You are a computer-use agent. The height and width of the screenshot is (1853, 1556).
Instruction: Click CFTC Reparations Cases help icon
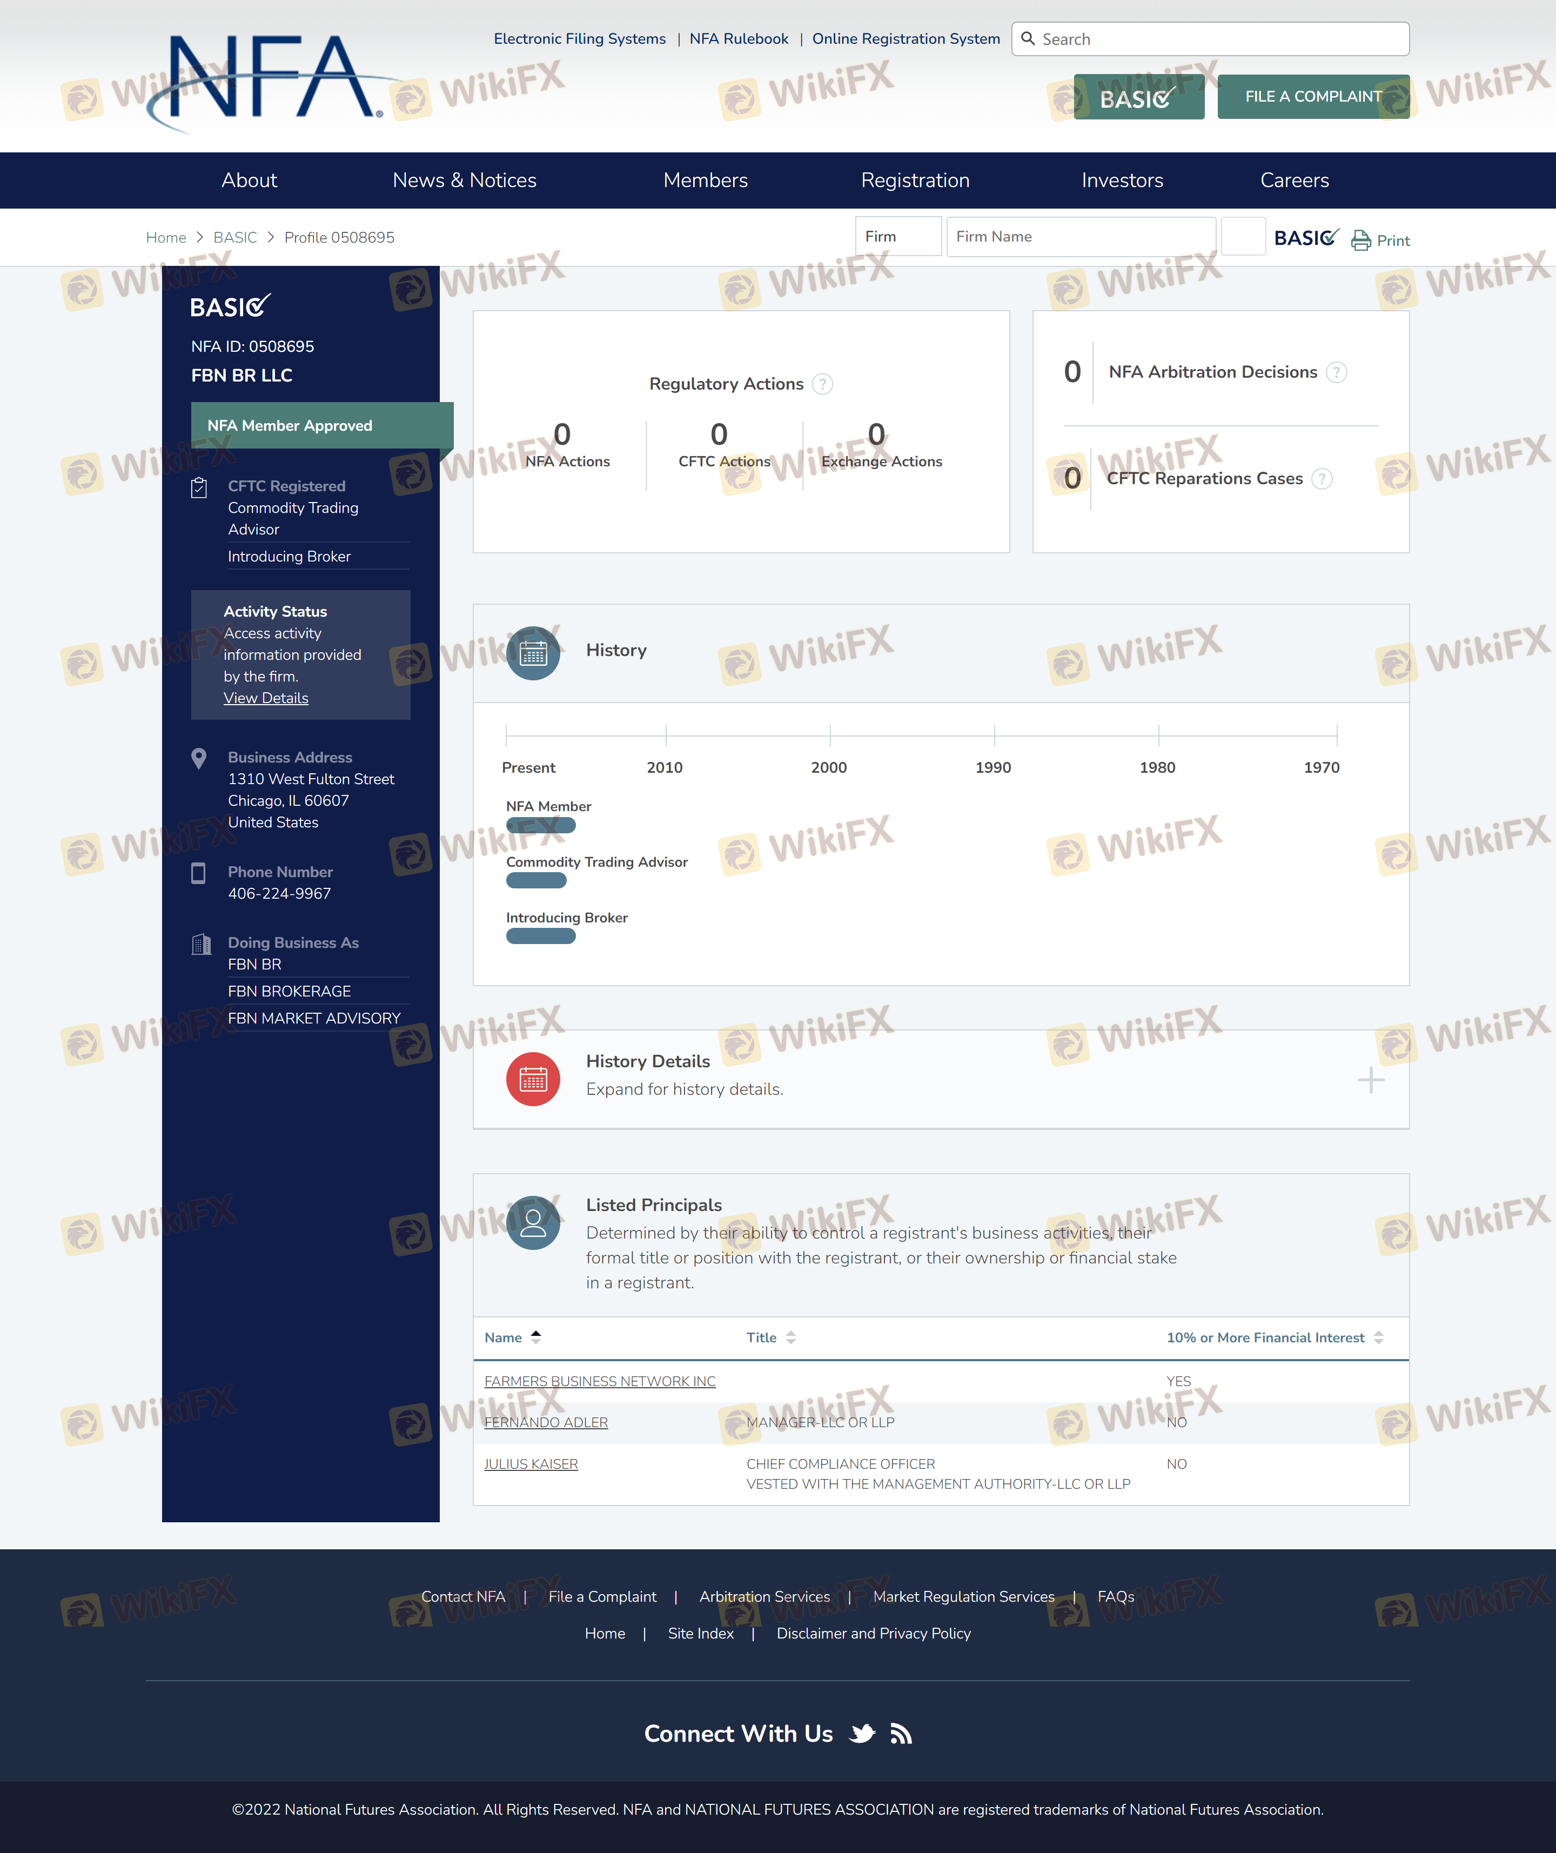(x=1322, y=478)
